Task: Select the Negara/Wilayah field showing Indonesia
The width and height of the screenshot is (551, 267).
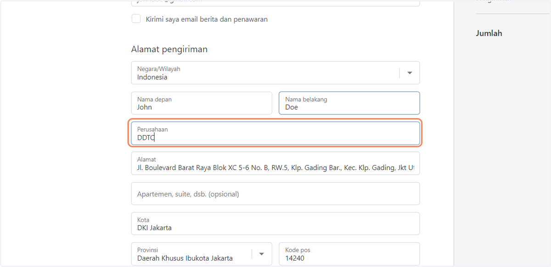Action: coord(275,73)
